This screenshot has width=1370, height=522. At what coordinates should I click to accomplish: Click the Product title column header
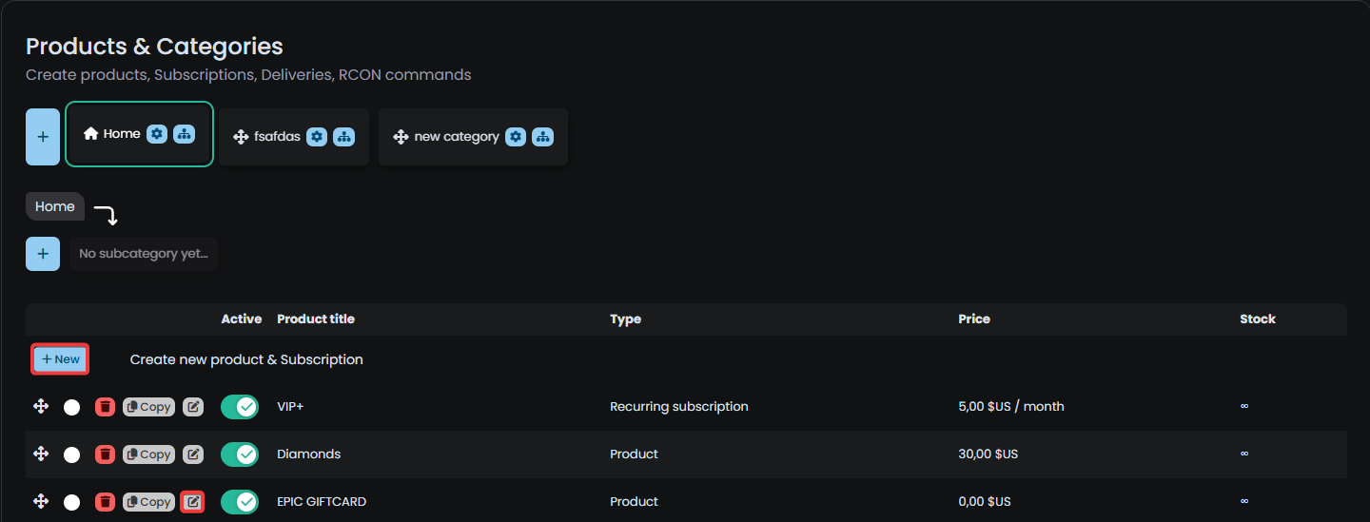pos(316,319)
